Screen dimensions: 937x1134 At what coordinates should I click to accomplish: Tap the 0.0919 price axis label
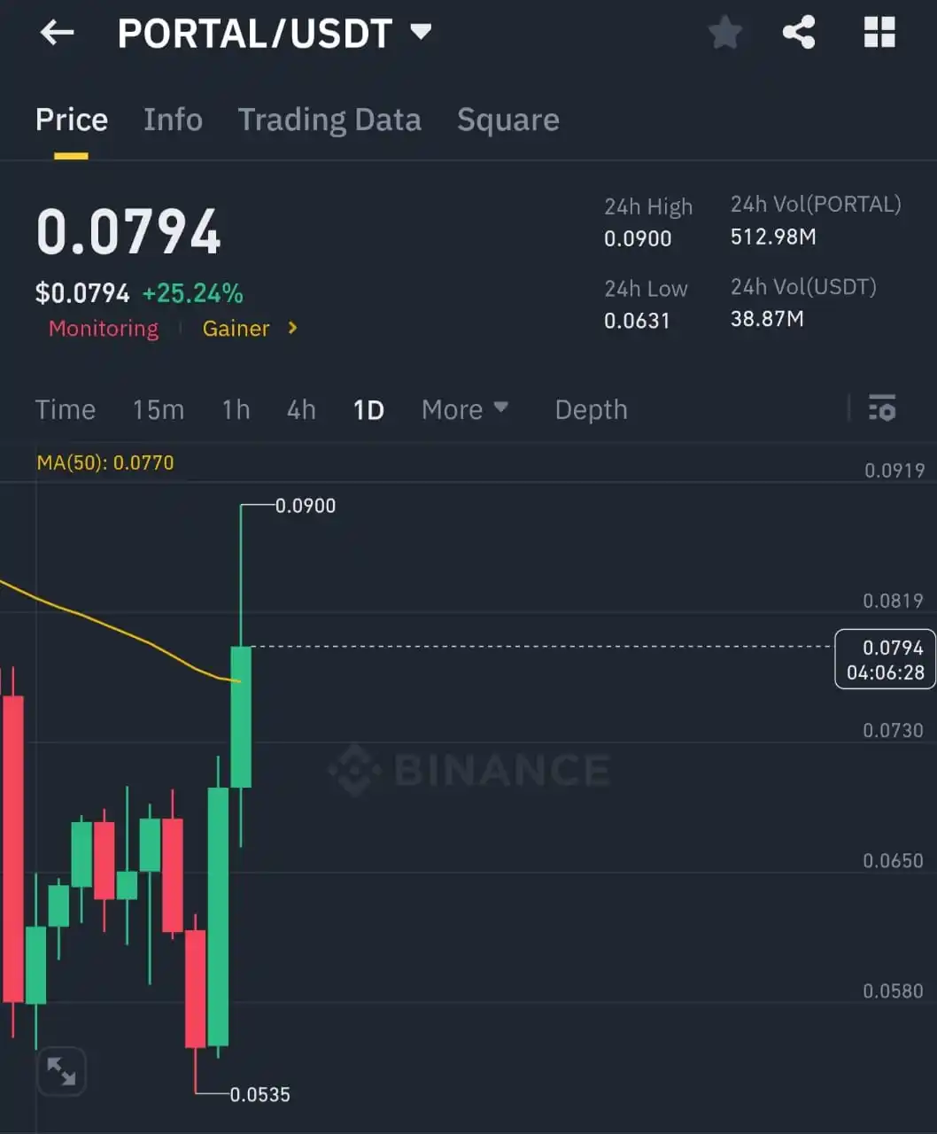click(x=894, y=470)
